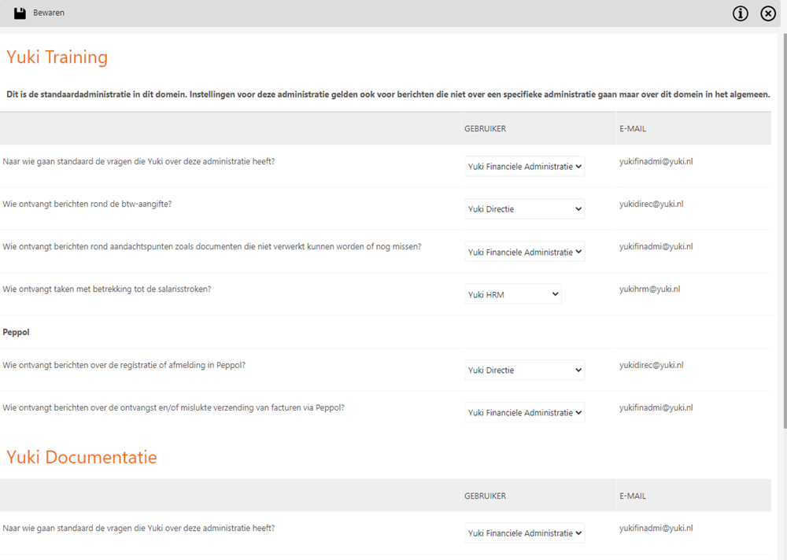Click question about aandachtspunten documenten

pos(212,247)
